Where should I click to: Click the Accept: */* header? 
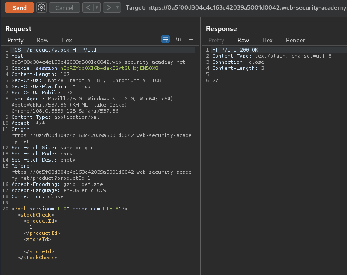pos(28,123)
